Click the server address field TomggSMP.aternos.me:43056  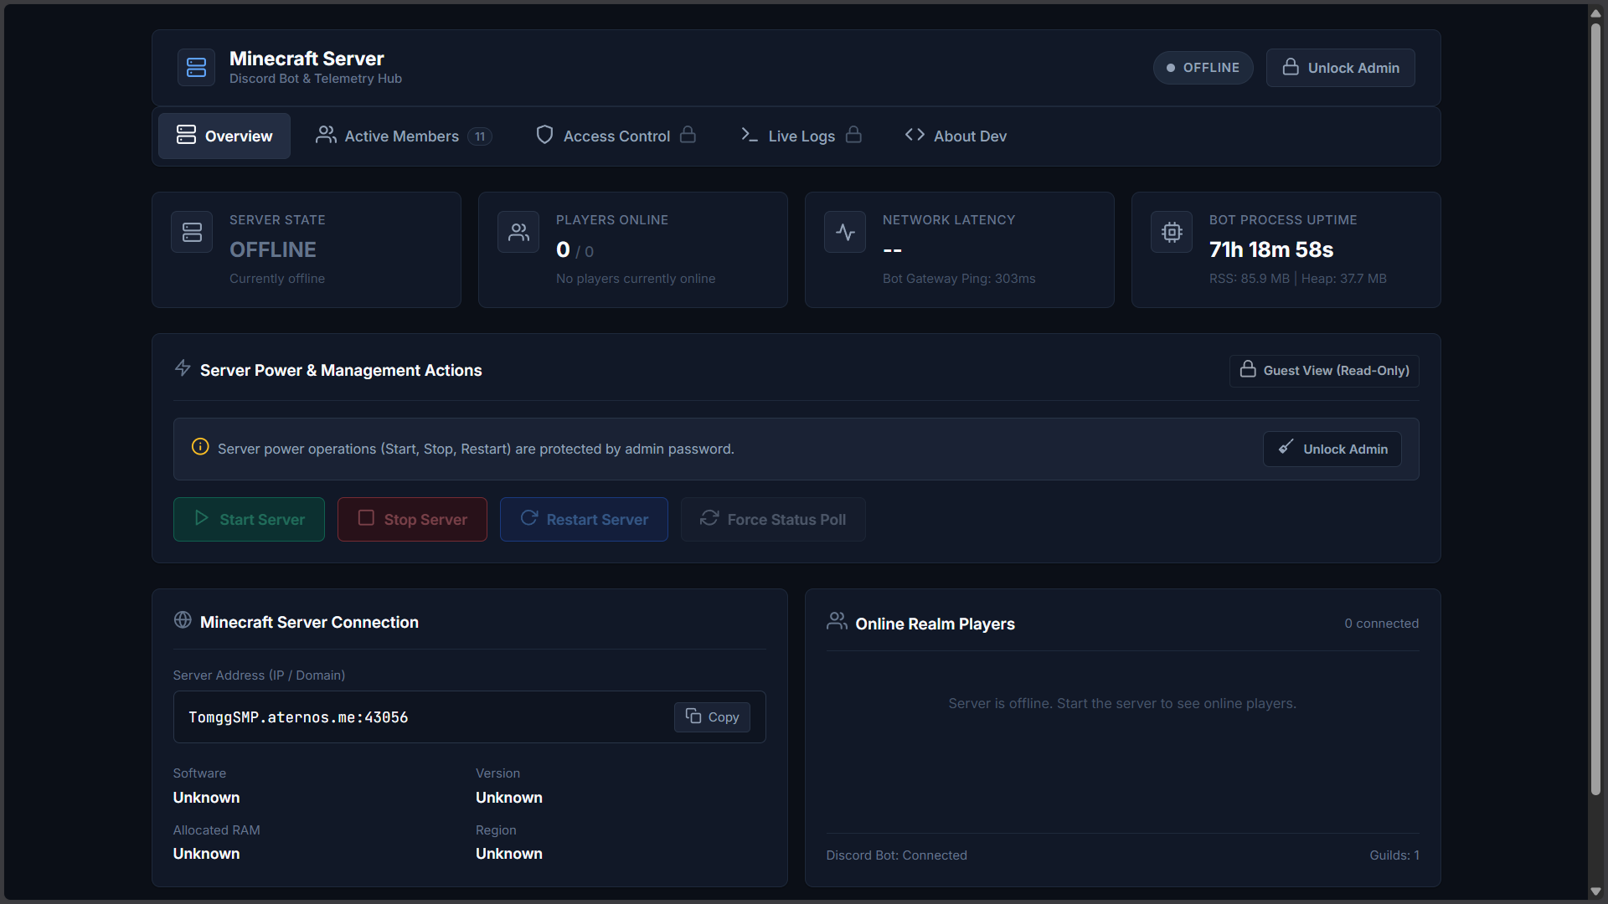469,717
